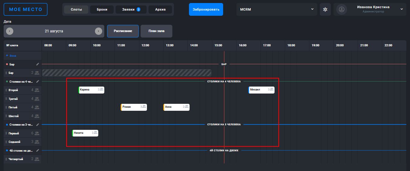
Task: Edit the Столики на 3 человека zone pencil
Action: click(x=37, y=125)
